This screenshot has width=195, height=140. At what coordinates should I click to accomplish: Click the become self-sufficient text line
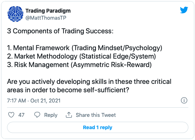[x=68, y=90]
